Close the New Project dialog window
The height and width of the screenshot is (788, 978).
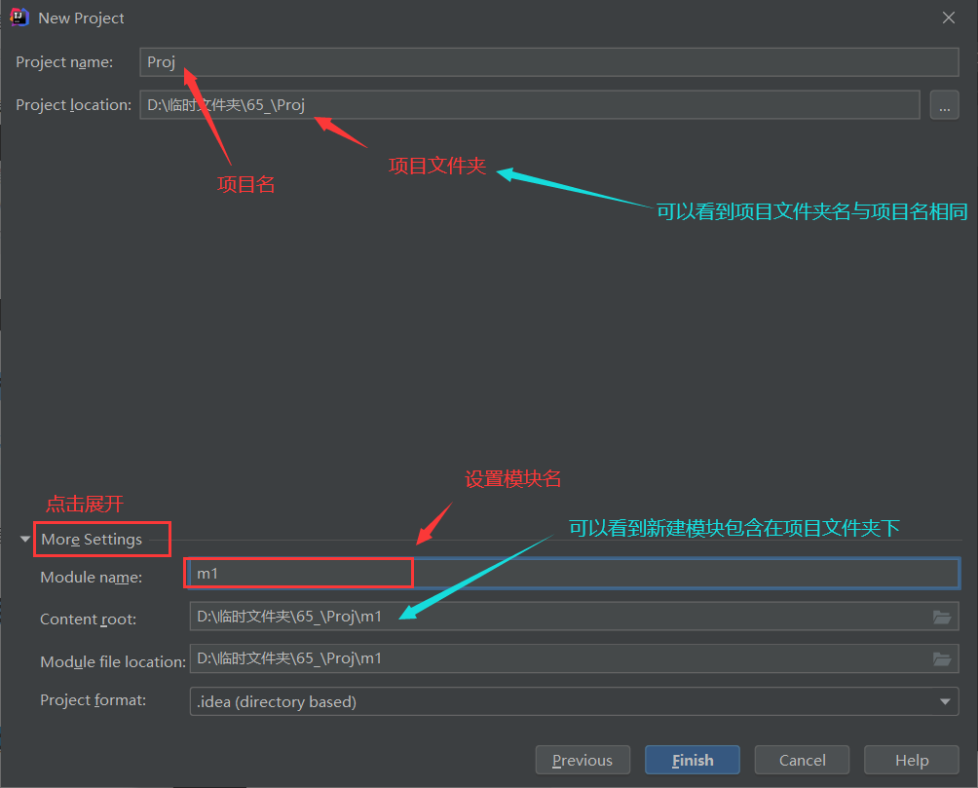[949, 18]
